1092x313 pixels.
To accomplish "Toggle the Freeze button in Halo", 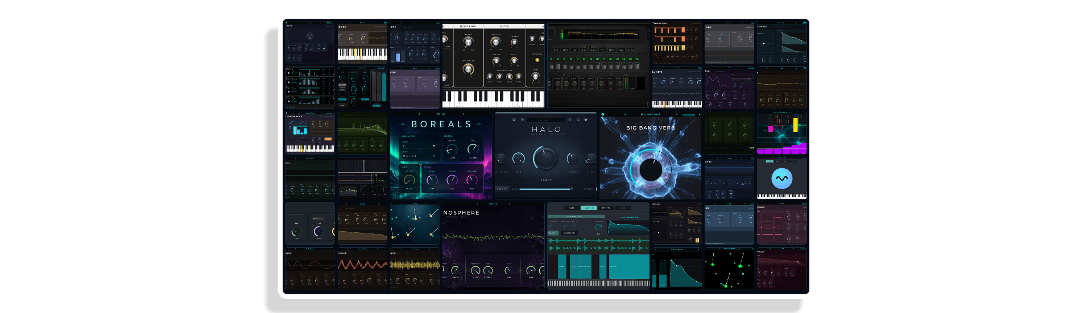I will coord(502,189).
